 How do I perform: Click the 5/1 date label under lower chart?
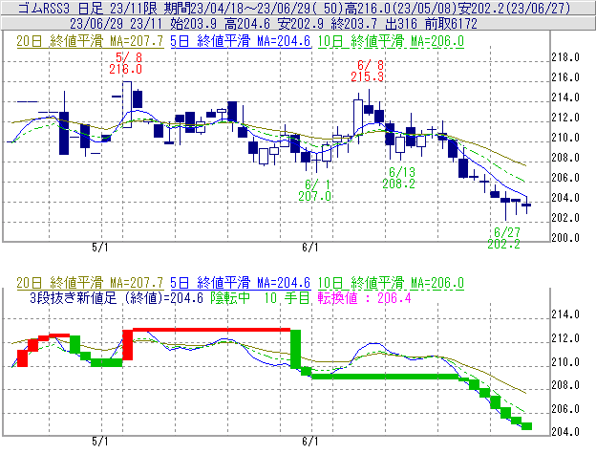click(x=100, y=442)
